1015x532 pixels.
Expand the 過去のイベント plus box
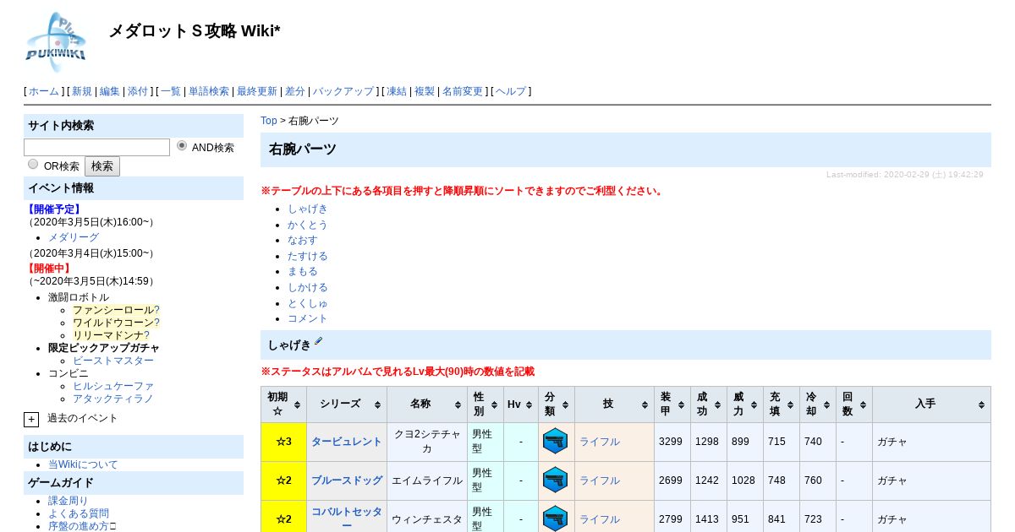[x=31, y=419]
